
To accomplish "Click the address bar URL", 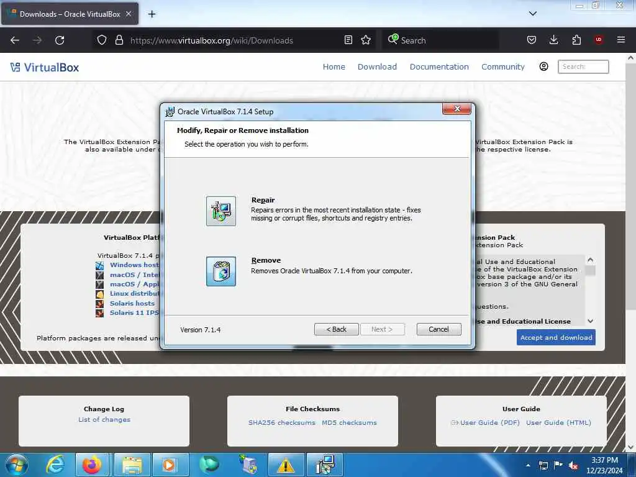I will [211, 40].
